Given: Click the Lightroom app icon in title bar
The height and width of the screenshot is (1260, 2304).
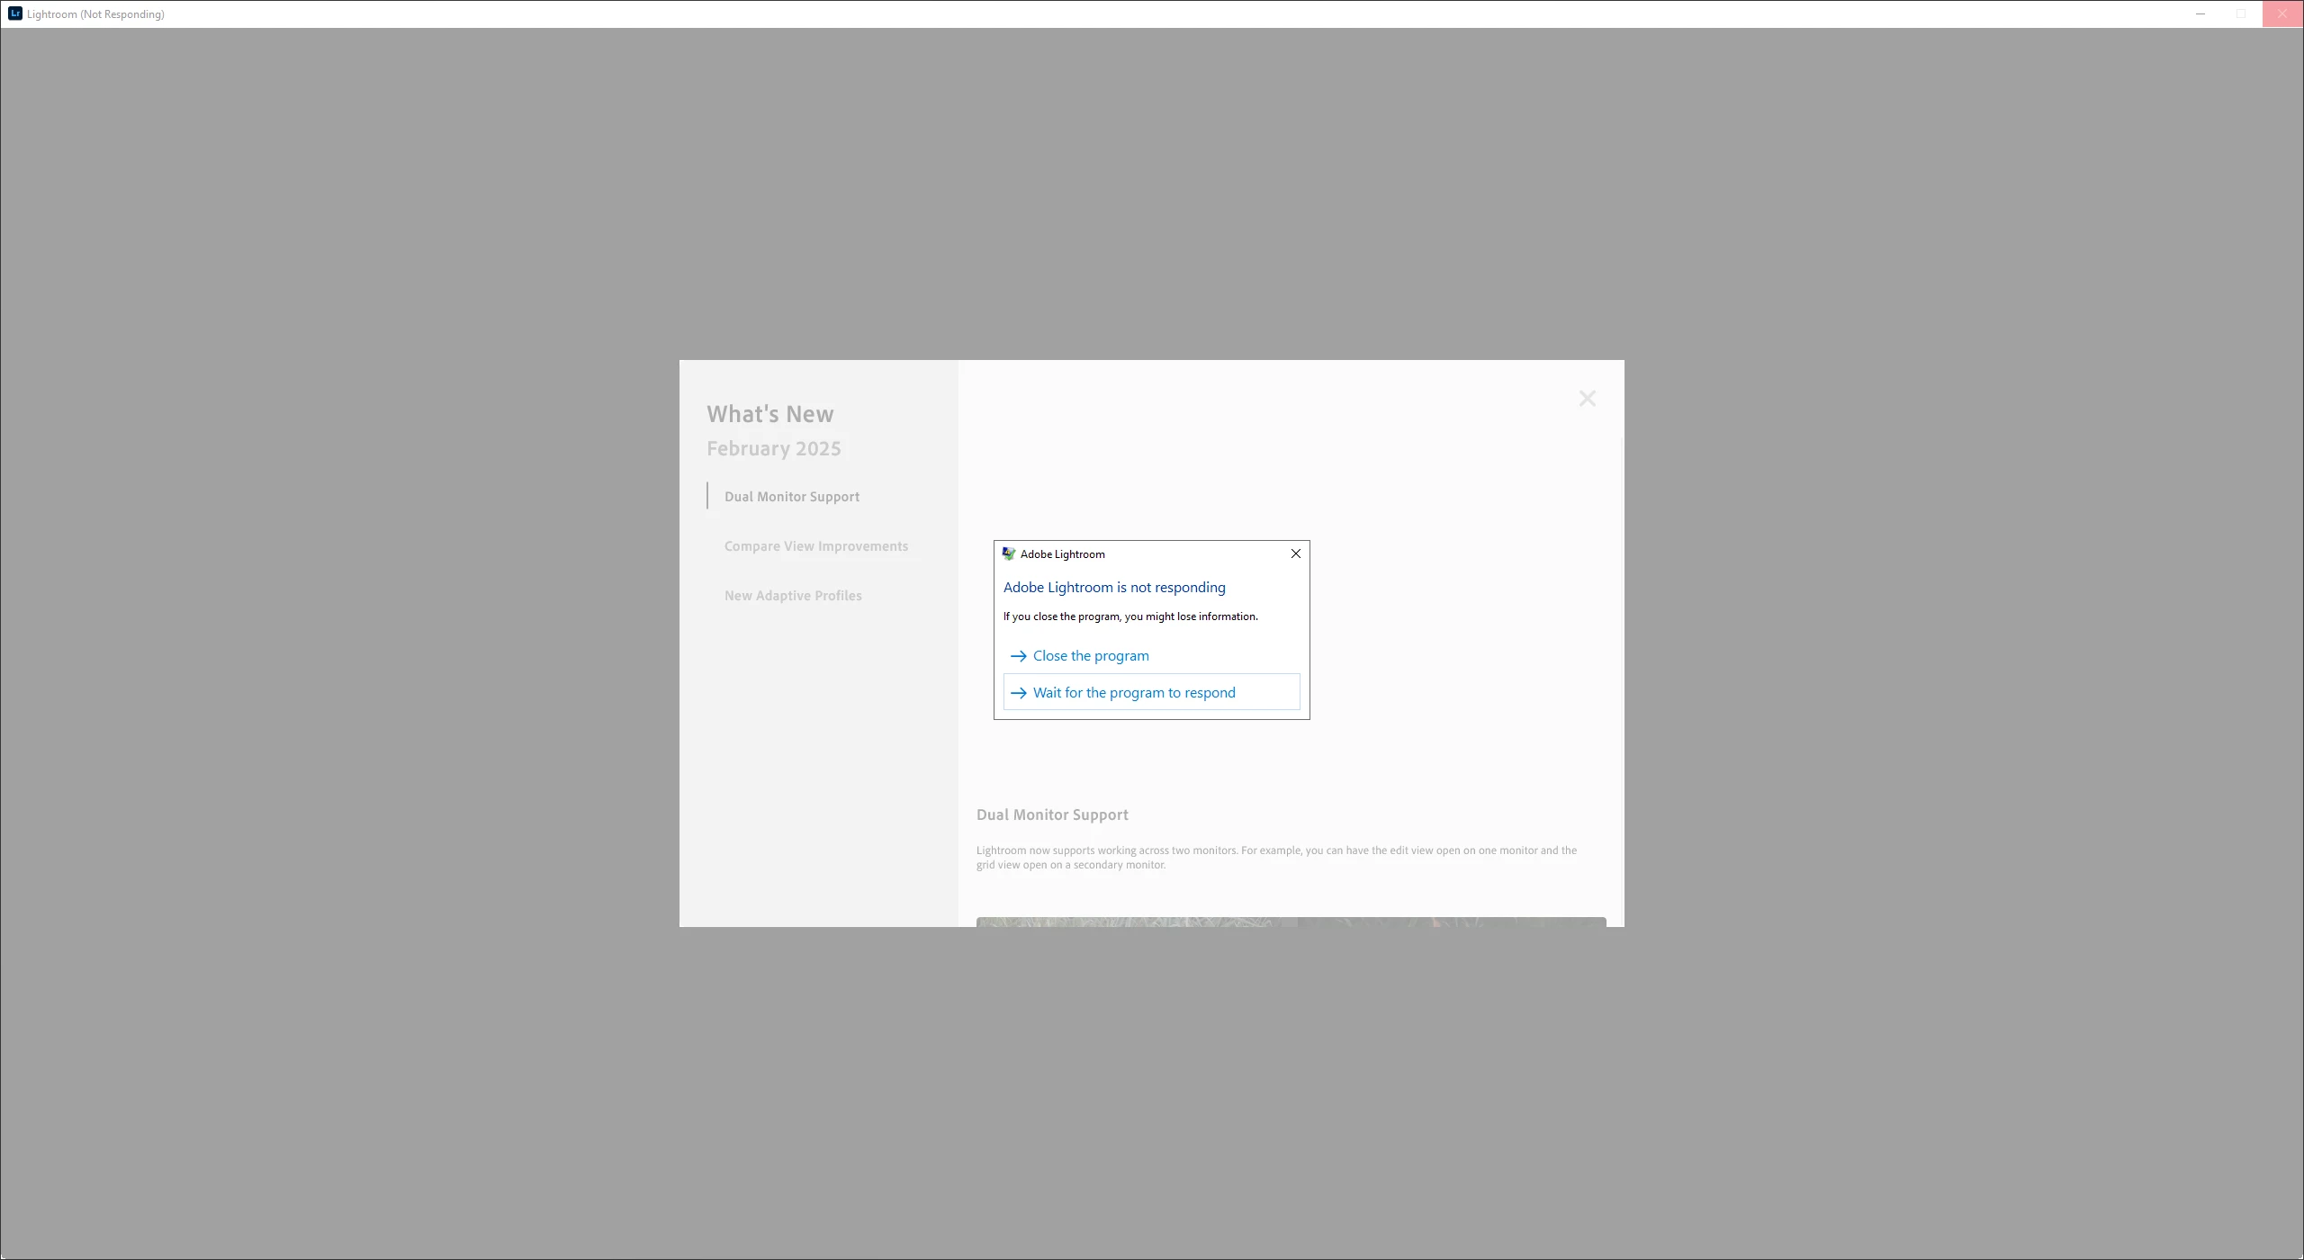Looking at the screenshot, I should tap(14, 13).
